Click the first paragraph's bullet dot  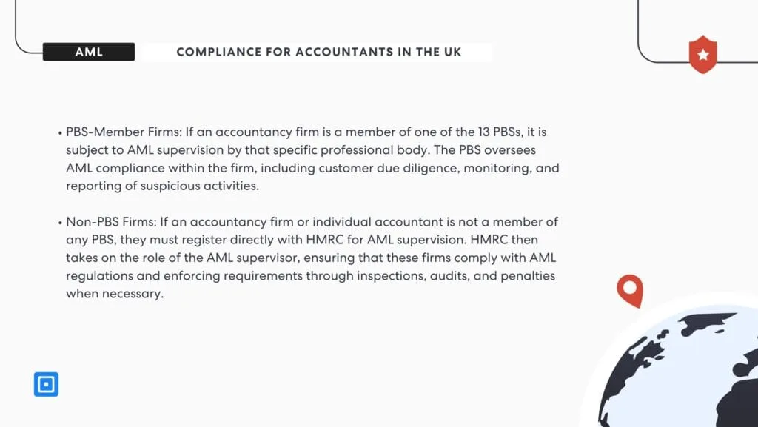60,133
